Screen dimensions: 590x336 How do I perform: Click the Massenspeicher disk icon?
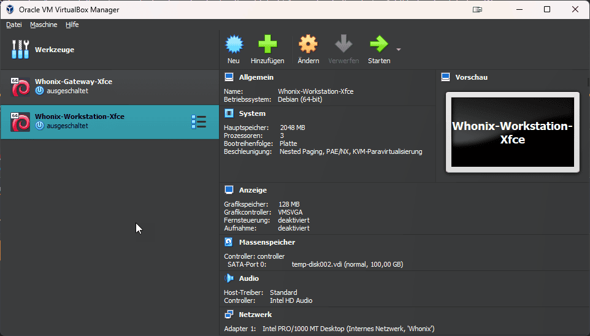[x=229, y=242]
